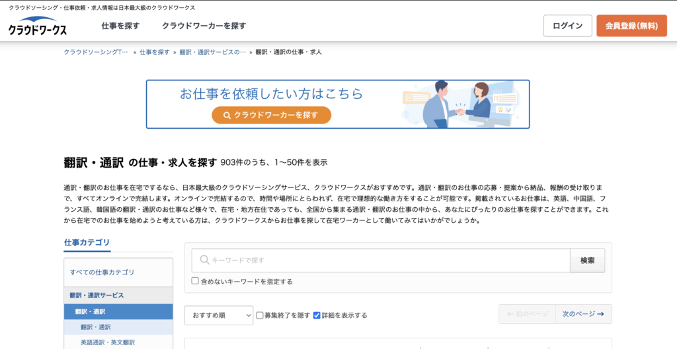Focus the キーワードで探す search field
The height and width of the screenshot is (349, 677).
[x=381, y=260]
